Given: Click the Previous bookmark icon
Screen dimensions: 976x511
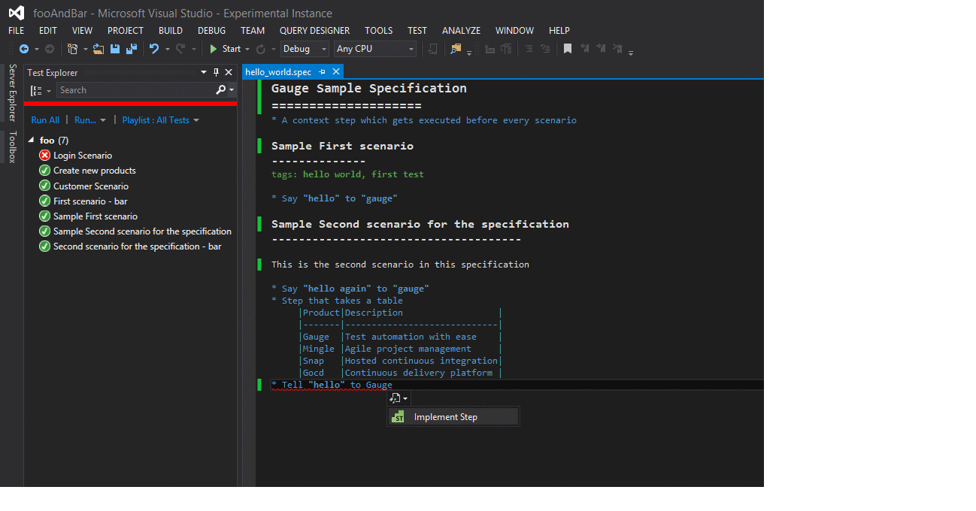Looking at the screenshot, I should click(x=584, y=49).
